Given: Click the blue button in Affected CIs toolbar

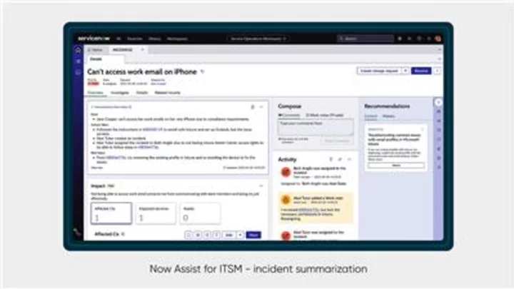Looking at the screenshot, I should (x=253, y=235).
